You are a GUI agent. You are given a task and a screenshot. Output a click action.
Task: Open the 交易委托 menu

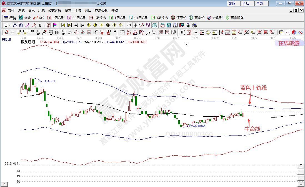point(101,11)
